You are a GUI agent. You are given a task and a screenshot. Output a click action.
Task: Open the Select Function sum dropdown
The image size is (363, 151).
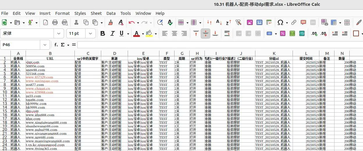tap(68, 45)
